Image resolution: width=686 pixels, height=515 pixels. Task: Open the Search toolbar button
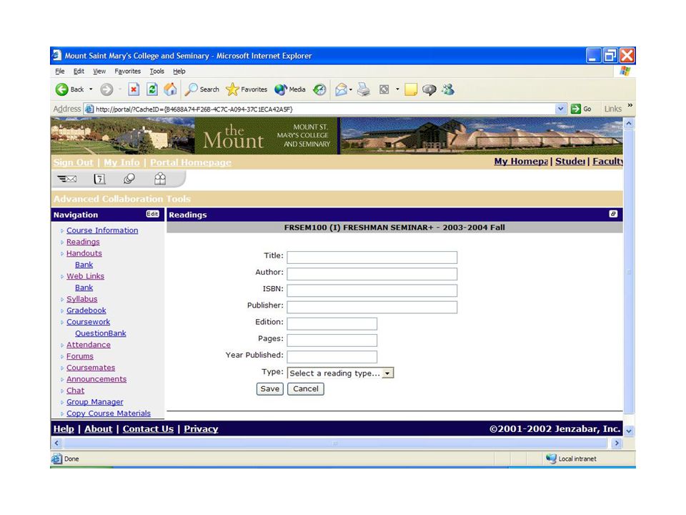point(202,89)
